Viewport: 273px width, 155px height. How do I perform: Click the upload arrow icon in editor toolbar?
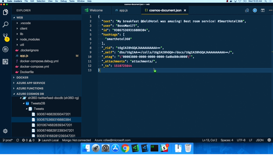pyautogui.click(x=255, y=10)
